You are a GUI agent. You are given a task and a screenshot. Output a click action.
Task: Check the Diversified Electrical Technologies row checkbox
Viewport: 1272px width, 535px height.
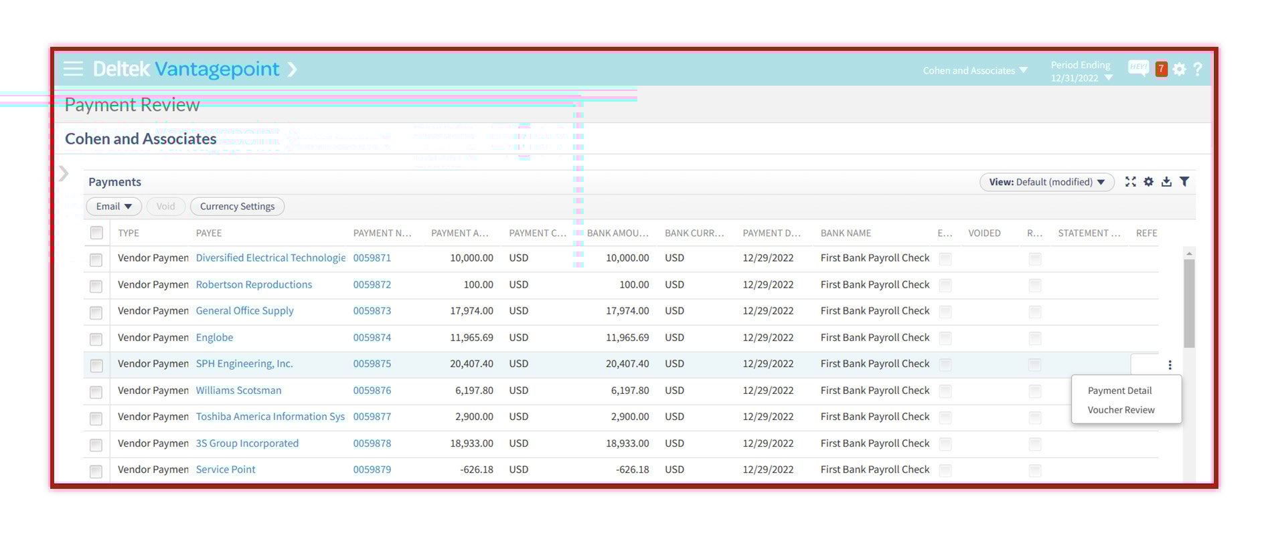click(x=96, y=259)
